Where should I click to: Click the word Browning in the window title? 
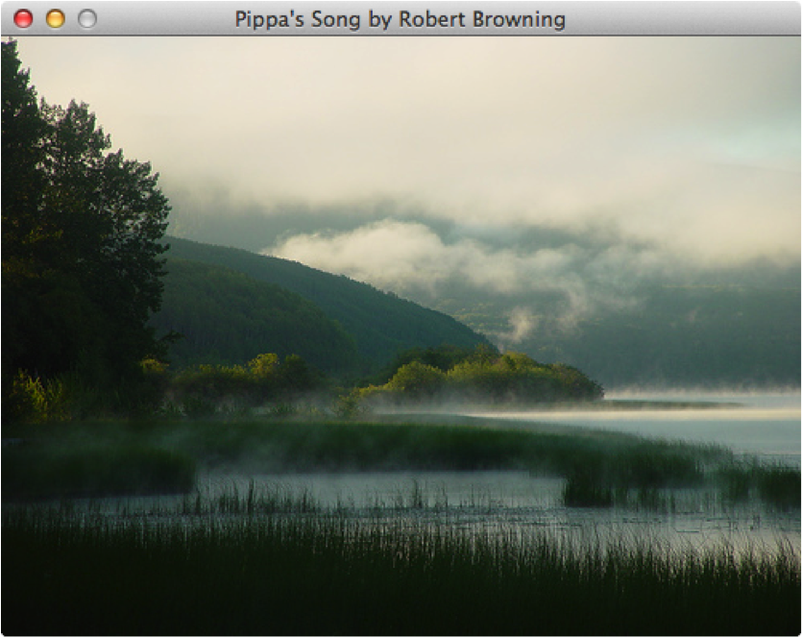pos(519,19)
